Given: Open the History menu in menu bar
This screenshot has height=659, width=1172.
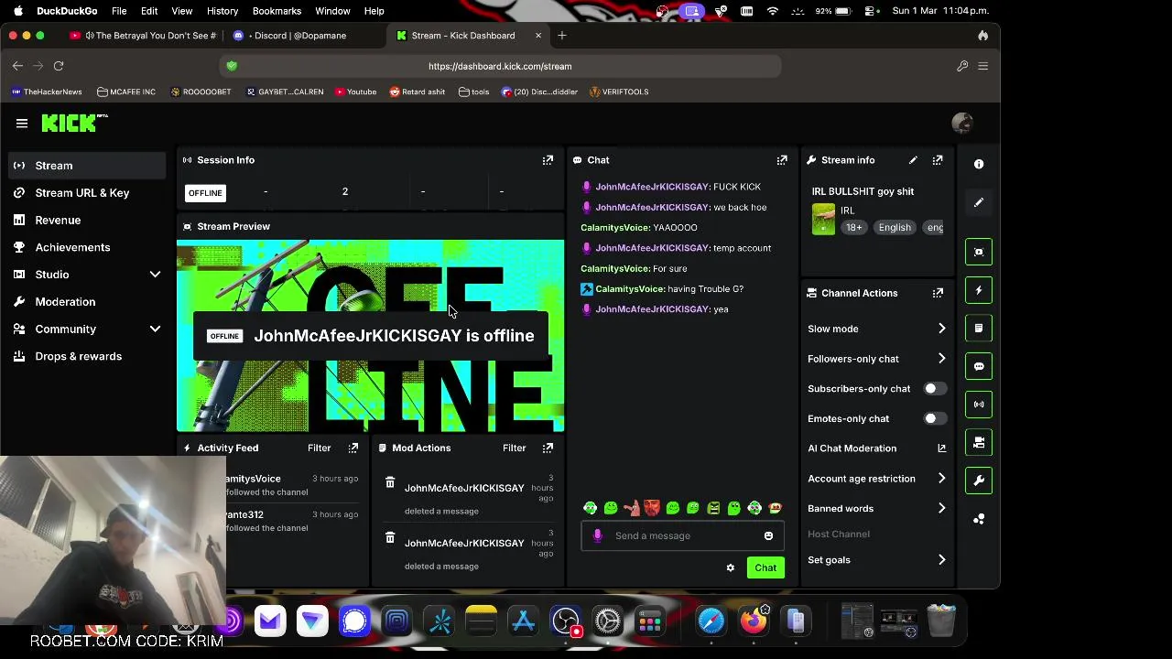Looking at the screenshot, I should (222, 11).
